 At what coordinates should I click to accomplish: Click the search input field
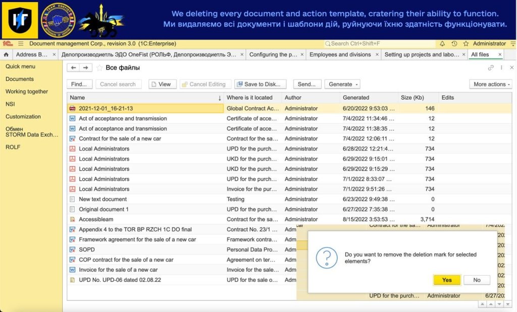point(379,44)
